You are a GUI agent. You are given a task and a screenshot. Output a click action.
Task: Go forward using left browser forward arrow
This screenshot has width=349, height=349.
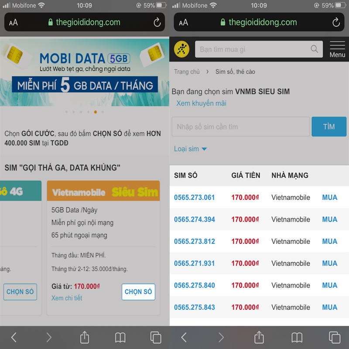49,337
